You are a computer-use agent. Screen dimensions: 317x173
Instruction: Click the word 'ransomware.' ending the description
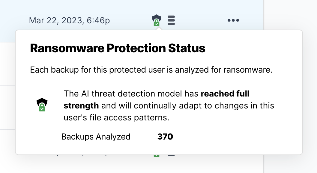[x=248, y=70]
